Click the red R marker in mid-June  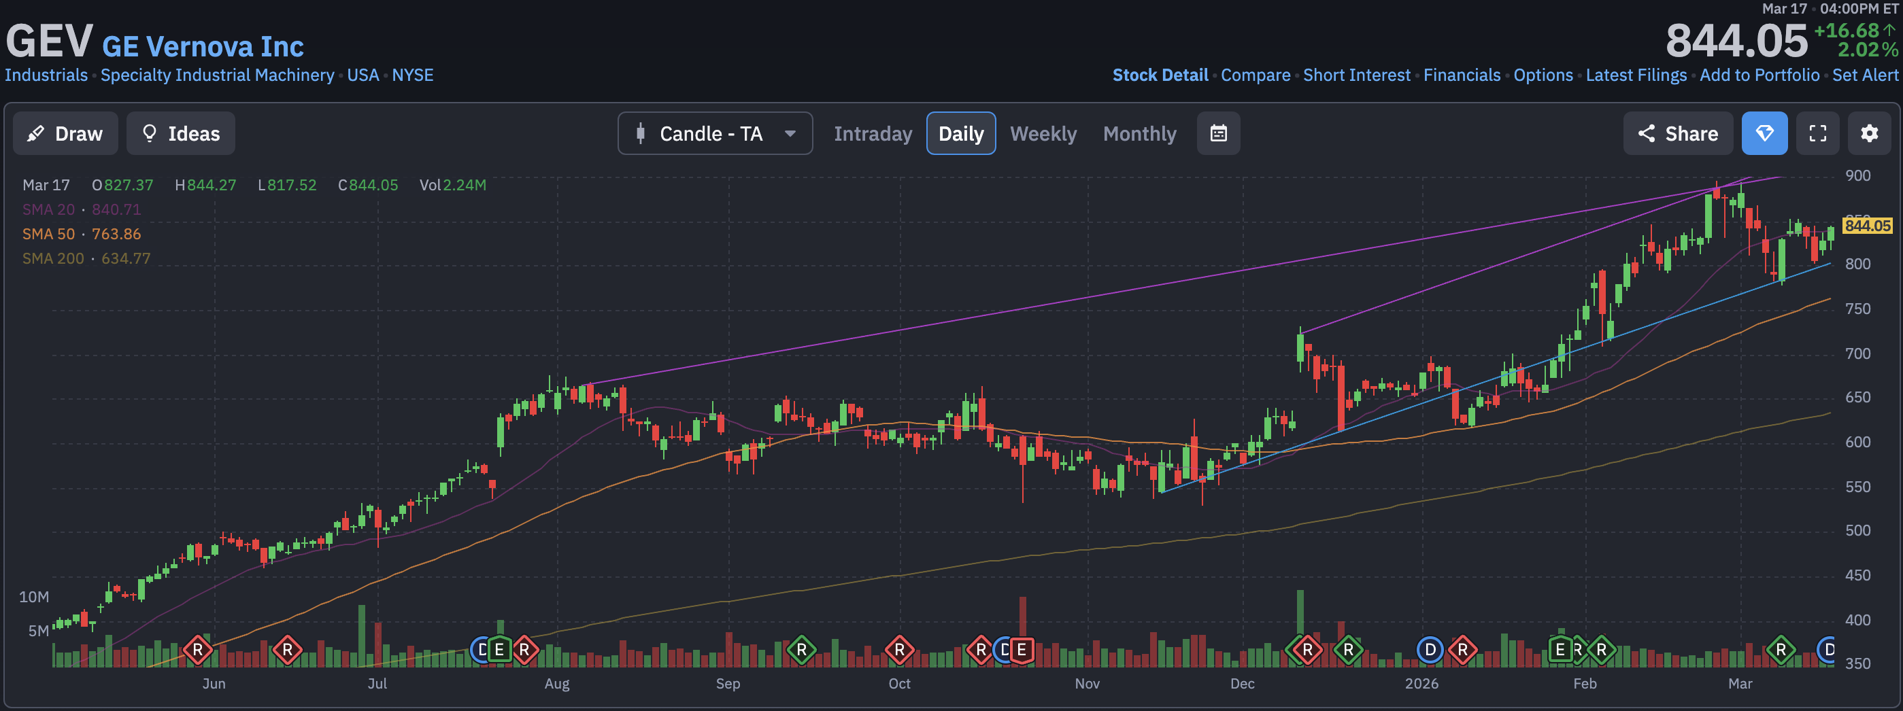coord(288,650)
